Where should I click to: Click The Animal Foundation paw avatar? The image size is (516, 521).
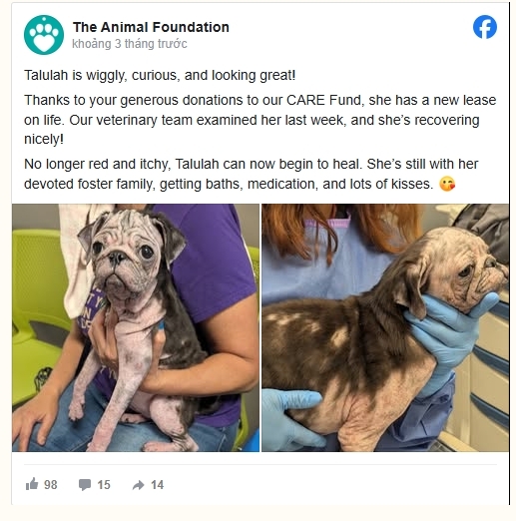coord(44,35)
